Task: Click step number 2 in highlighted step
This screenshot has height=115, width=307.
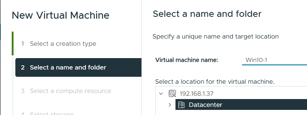Action: [23, 67]
